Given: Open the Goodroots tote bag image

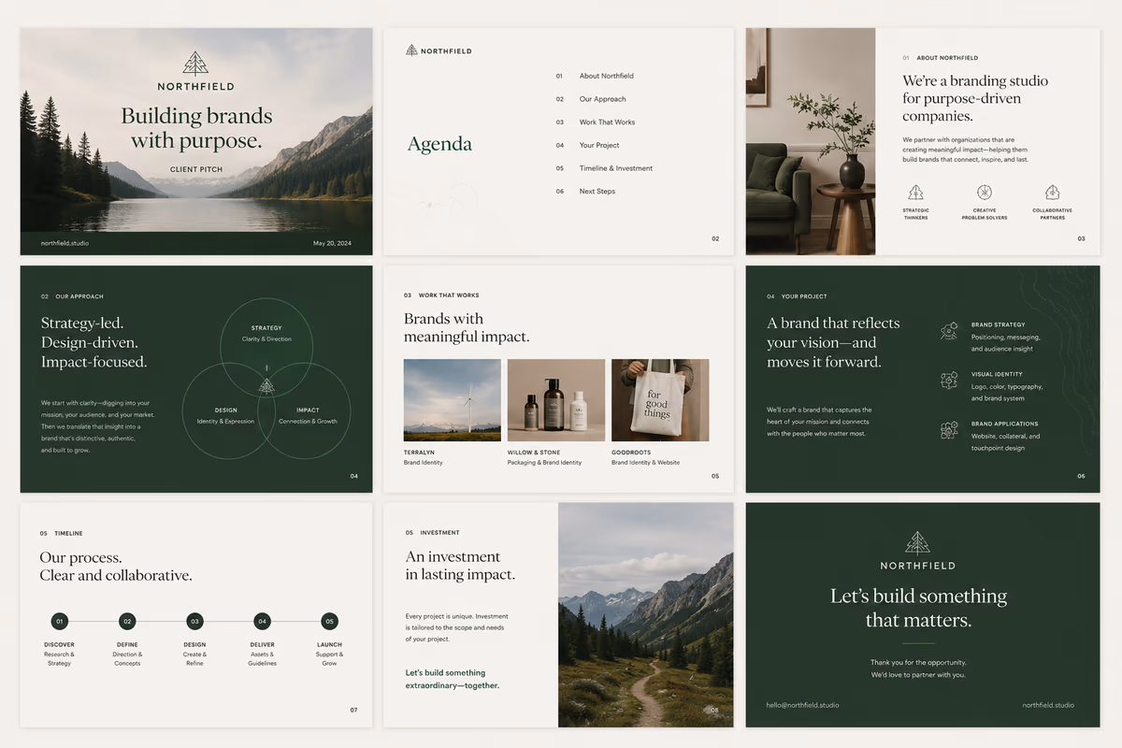Looking at the screenshot, I should click(660, 400).
